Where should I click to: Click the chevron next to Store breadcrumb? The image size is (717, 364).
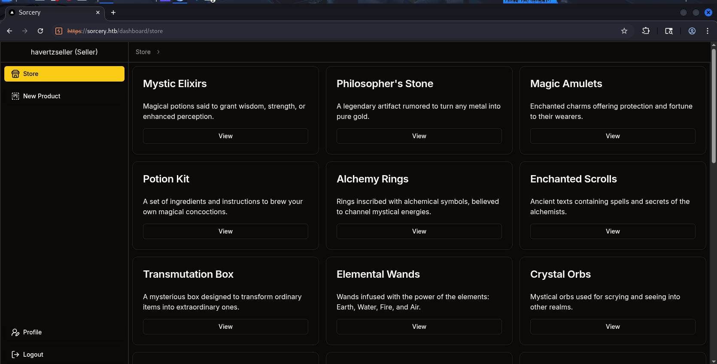point(158,52)
